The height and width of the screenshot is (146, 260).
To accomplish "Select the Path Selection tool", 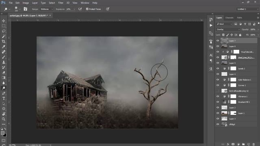I will click(x=4, y=104).
